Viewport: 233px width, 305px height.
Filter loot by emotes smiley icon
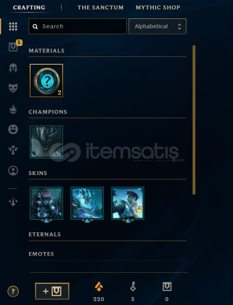[13, 130]
